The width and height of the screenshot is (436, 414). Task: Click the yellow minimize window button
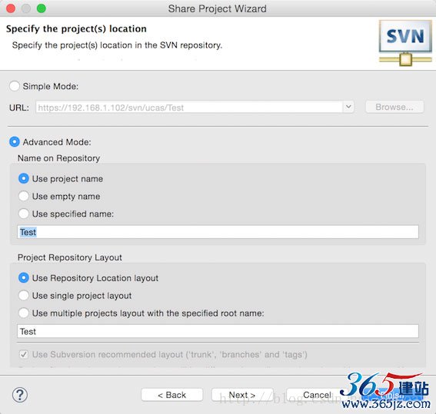[26, 8]
